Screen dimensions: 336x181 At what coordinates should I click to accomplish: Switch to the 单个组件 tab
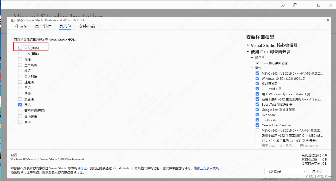pyautogui.click(x=43, y=26)
